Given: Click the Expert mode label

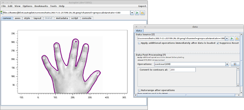Looking at the screenshot, I should [142, 6].
